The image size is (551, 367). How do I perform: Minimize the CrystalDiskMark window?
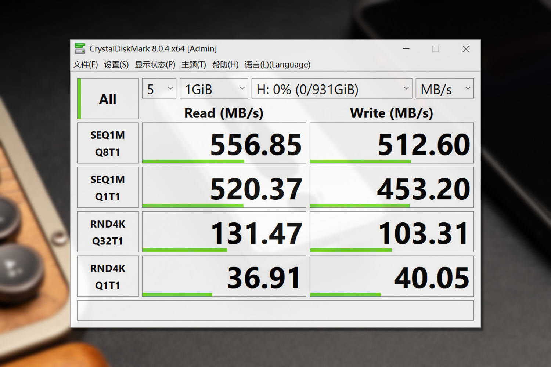[406, 48]
